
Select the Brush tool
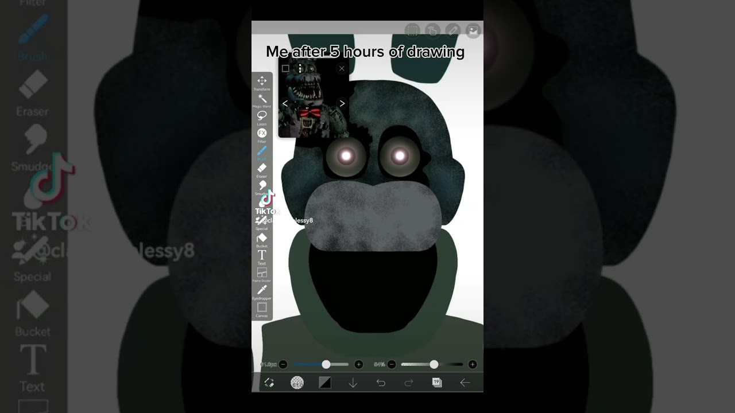pos(262,153)
